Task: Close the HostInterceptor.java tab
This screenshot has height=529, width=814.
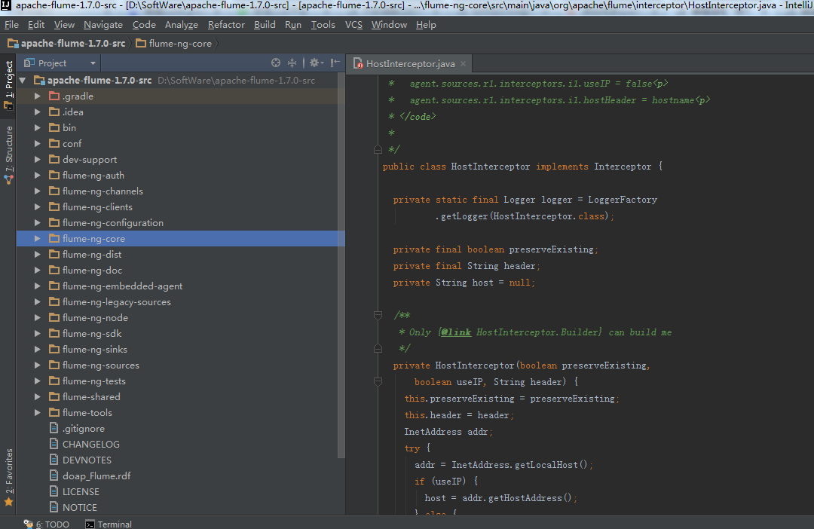Action: [x=463, y=64]
